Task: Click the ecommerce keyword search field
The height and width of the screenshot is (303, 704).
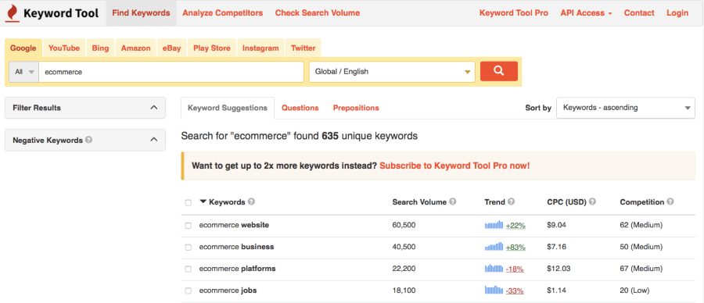Action: coord(171,72)
